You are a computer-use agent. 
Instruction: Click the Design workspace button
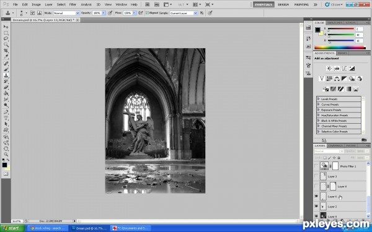tap(283, 4)
